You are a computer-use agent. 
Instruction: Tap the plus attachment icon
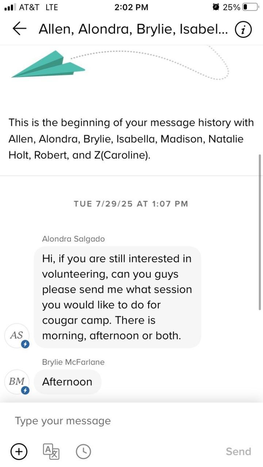tap(19, 451)
